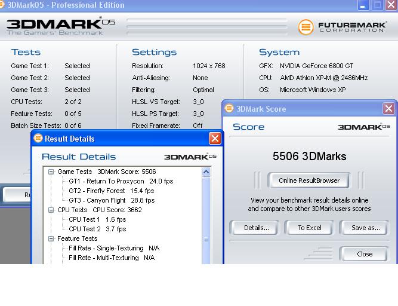Select GT2 - Firefly Forest row

pyautogui.click(x=111, y=191)
